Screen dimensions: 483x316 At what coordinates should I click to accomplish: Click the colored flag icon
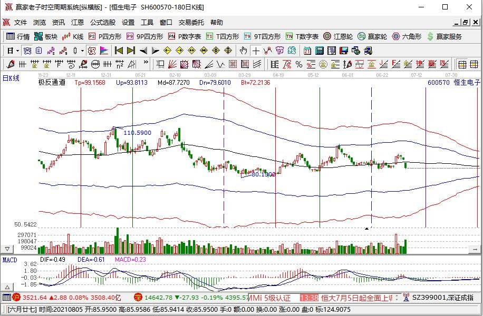pos(104,51)
